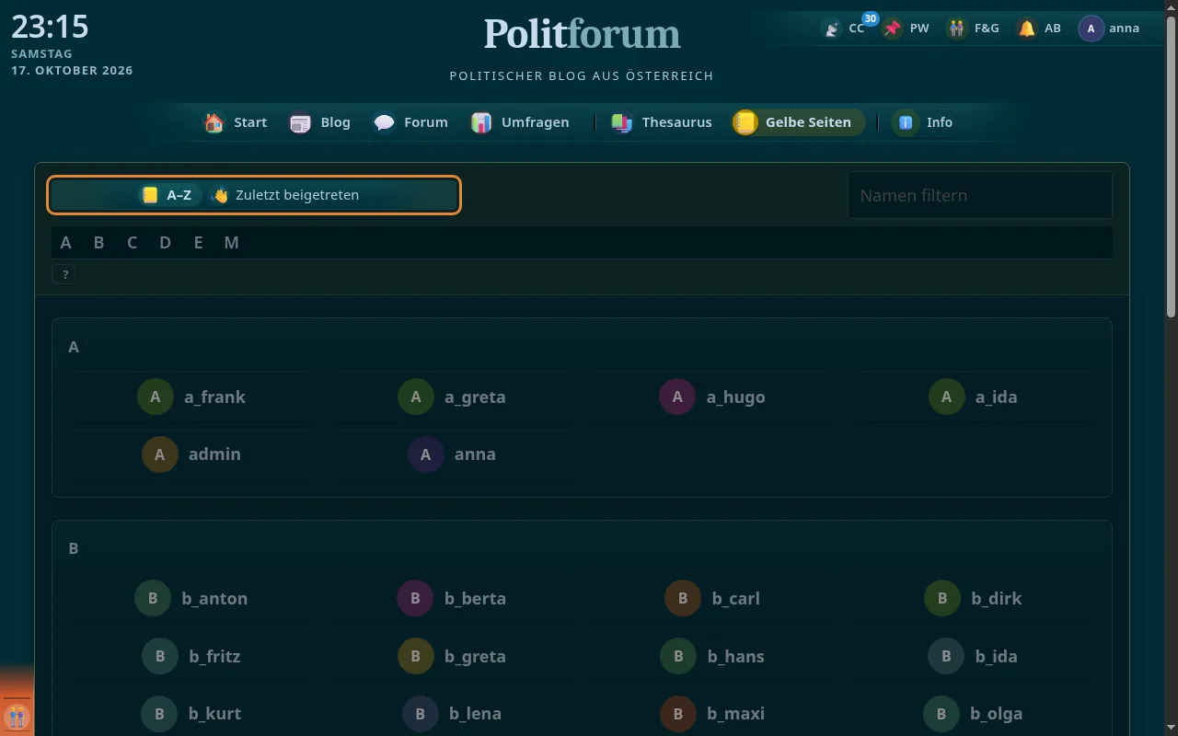Click the Thesaurus books icon
This screenshot has width=1178, height=736.
point(622,122)
